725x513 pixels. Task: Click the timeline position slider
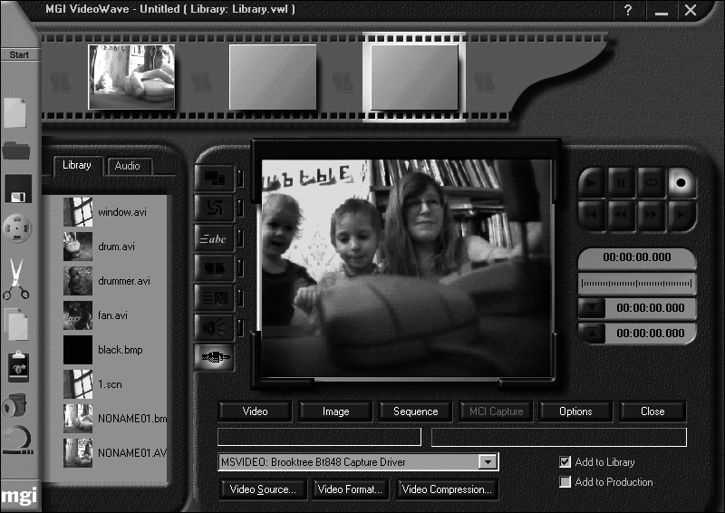point(637,283)
